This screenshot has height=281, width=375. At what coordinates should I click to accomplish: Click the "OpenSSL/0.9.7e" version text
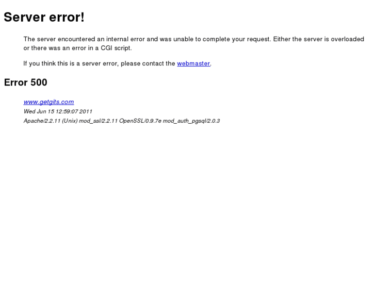point(140,121)
